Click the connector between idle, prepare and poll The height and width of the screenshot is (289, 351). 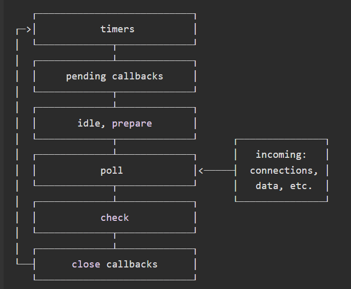point(115,147)
